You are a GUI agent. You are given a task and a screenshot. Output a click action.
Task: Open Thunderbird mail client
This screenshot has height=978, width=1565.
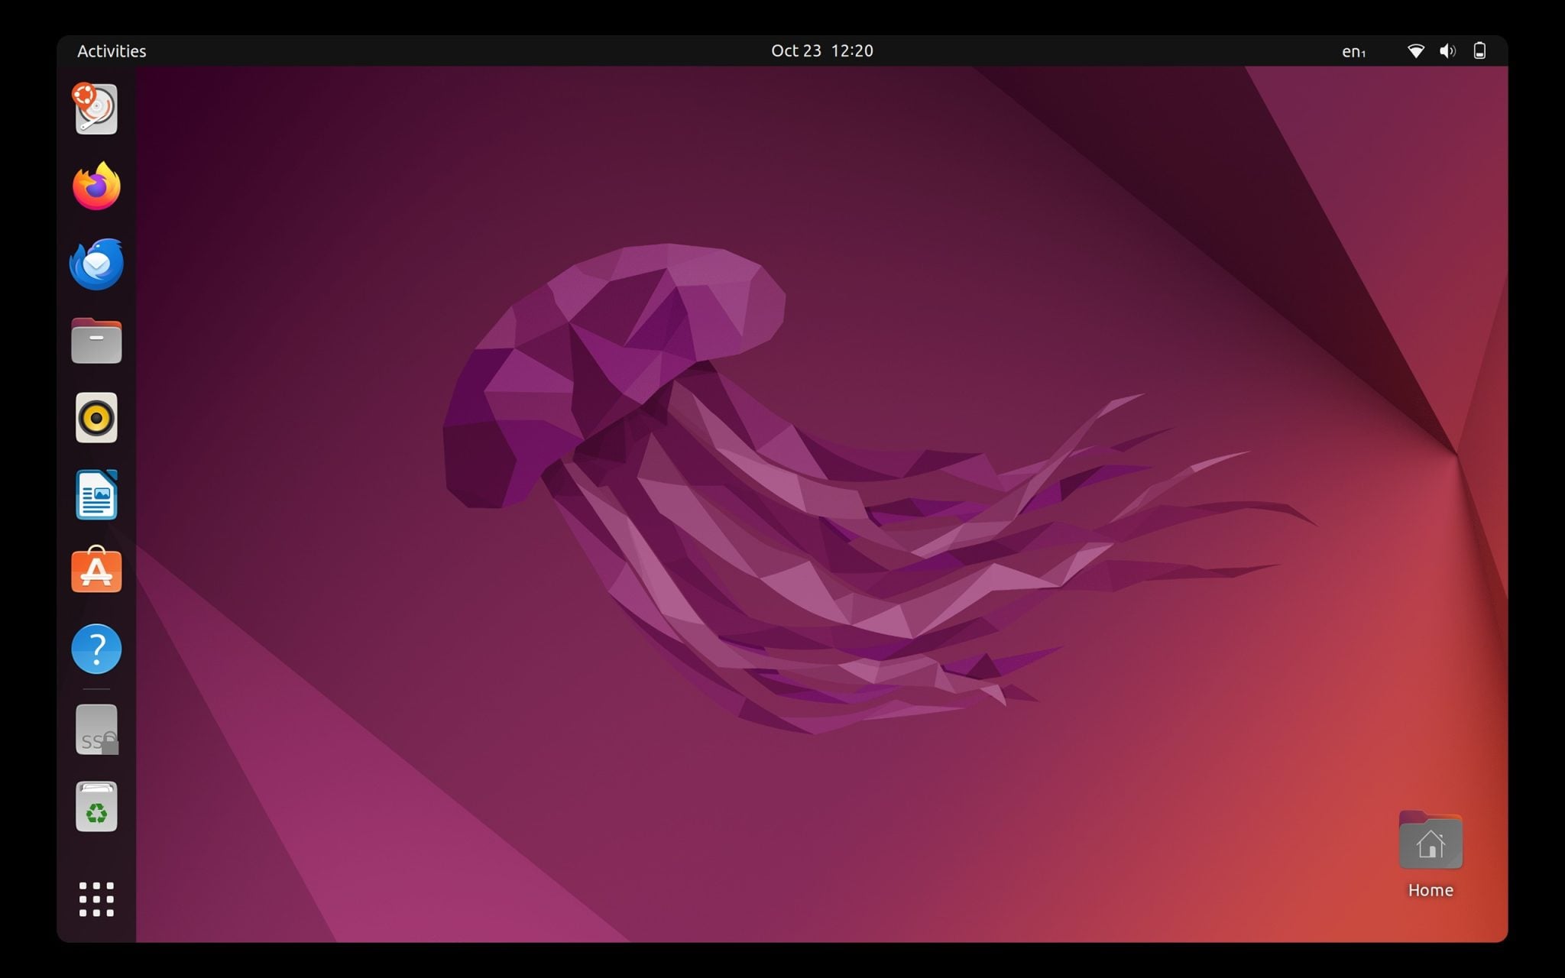coord(96,264)
